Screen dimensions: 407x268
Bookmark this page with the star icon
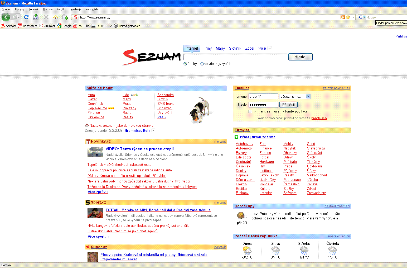coord(348,17)
